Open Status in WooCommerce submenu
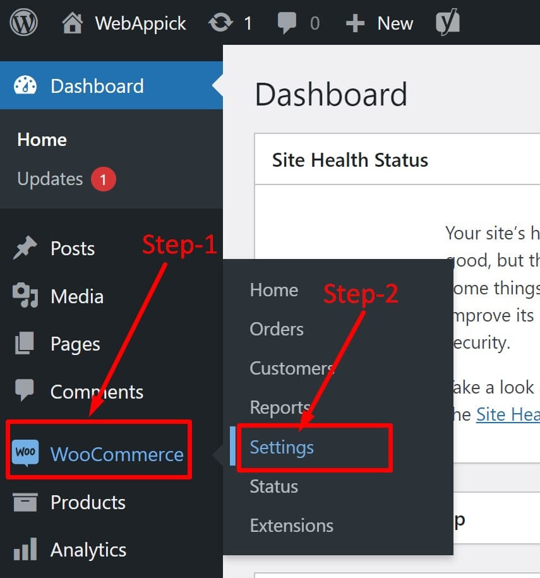Viewport: 540px width, 578px height. 274,486
